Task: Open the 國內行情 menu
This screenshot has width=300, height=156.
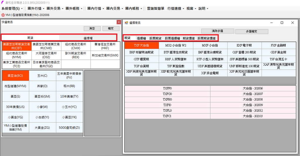Action: tap(96, 8)
